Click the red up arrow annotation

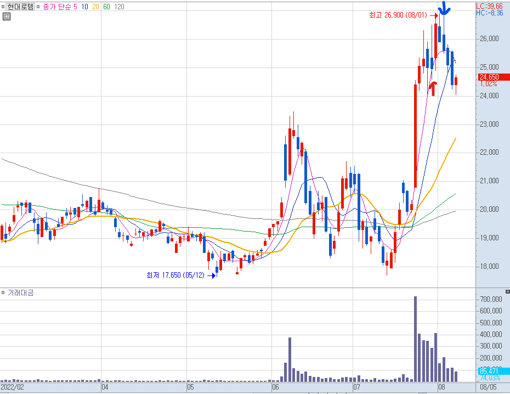coord(433,89)
